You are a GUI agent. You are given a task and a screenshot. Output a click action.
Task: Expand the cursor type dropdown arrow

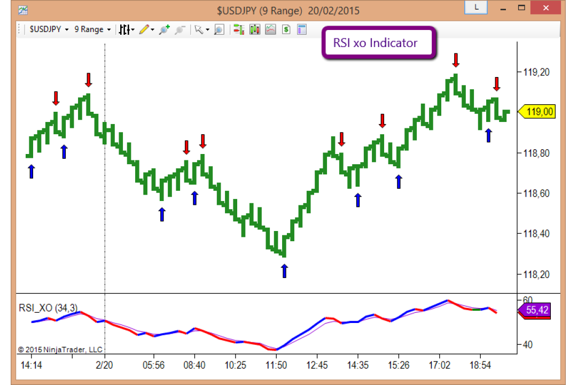coord(207,30)
